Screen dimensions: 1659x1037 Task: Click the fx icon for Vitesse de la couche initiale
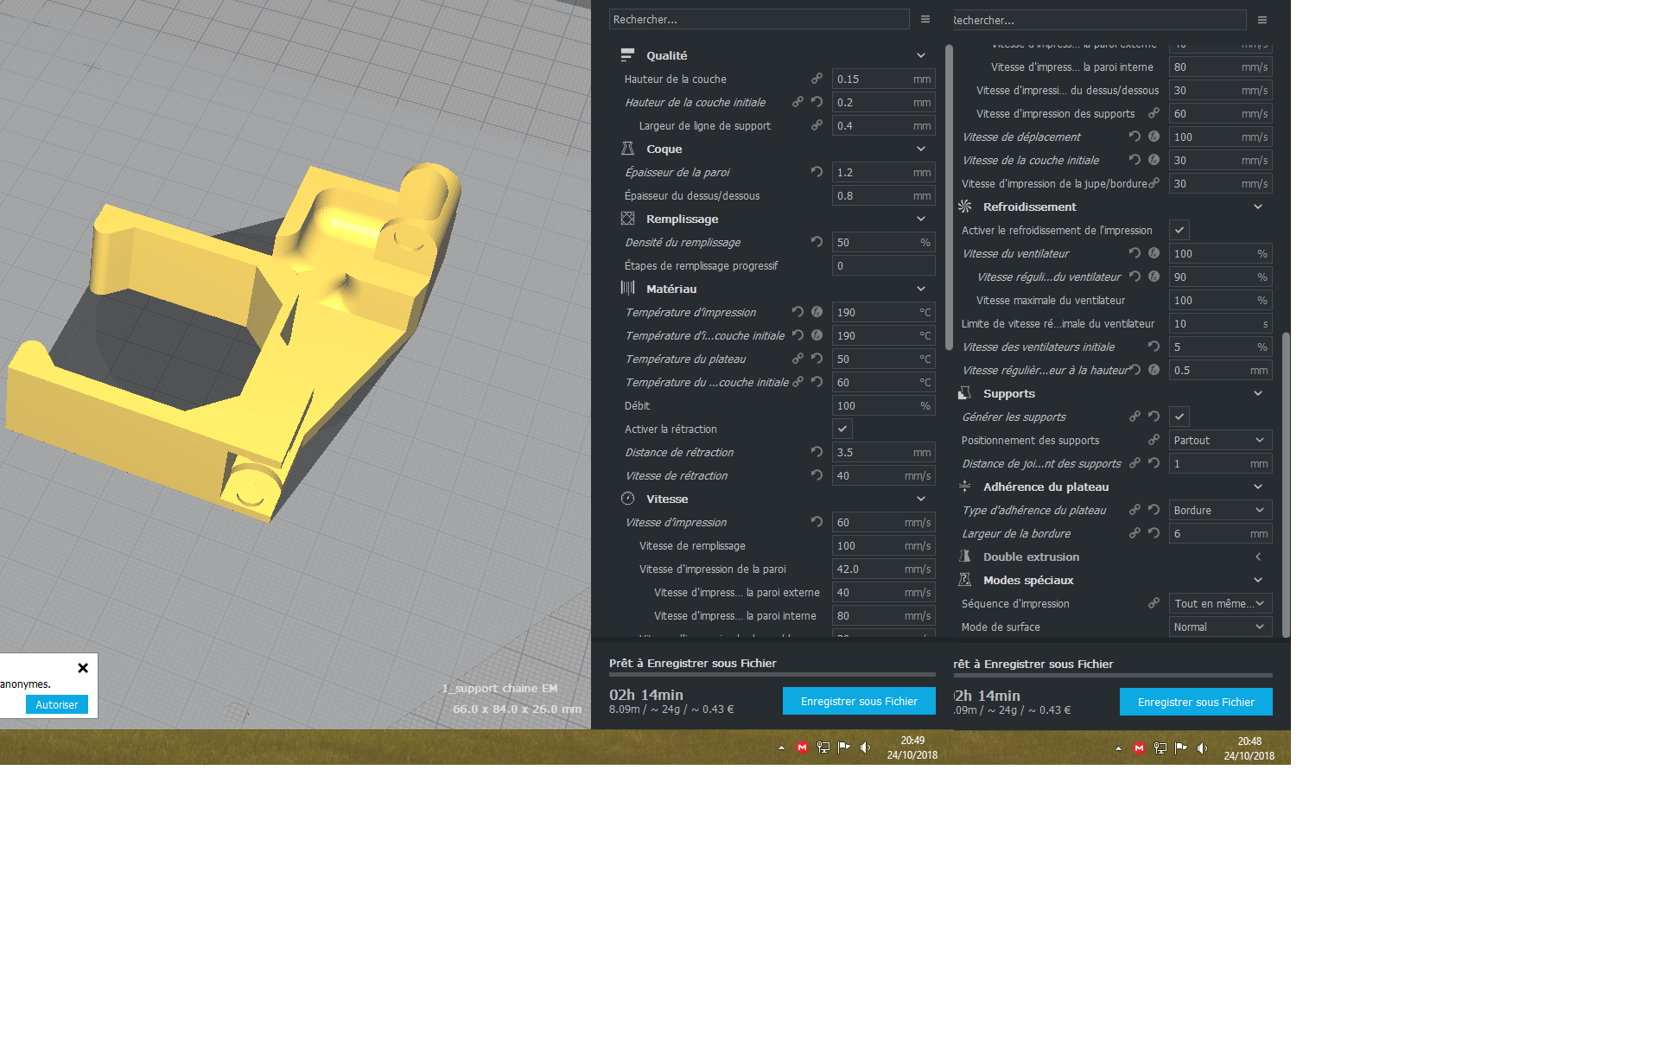point(1154,160)
